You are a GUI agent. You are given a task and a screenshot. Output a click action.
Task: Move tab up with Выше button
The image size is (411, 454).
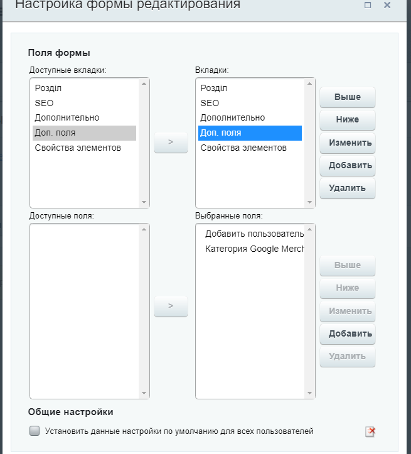coord(348,97)
